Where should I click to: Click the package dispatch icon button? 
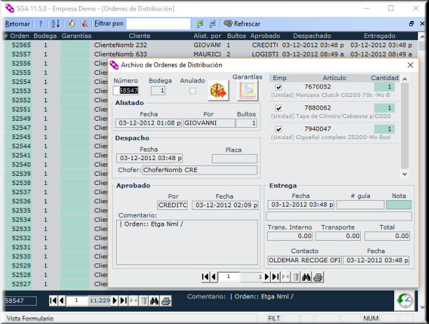(218, 91)
